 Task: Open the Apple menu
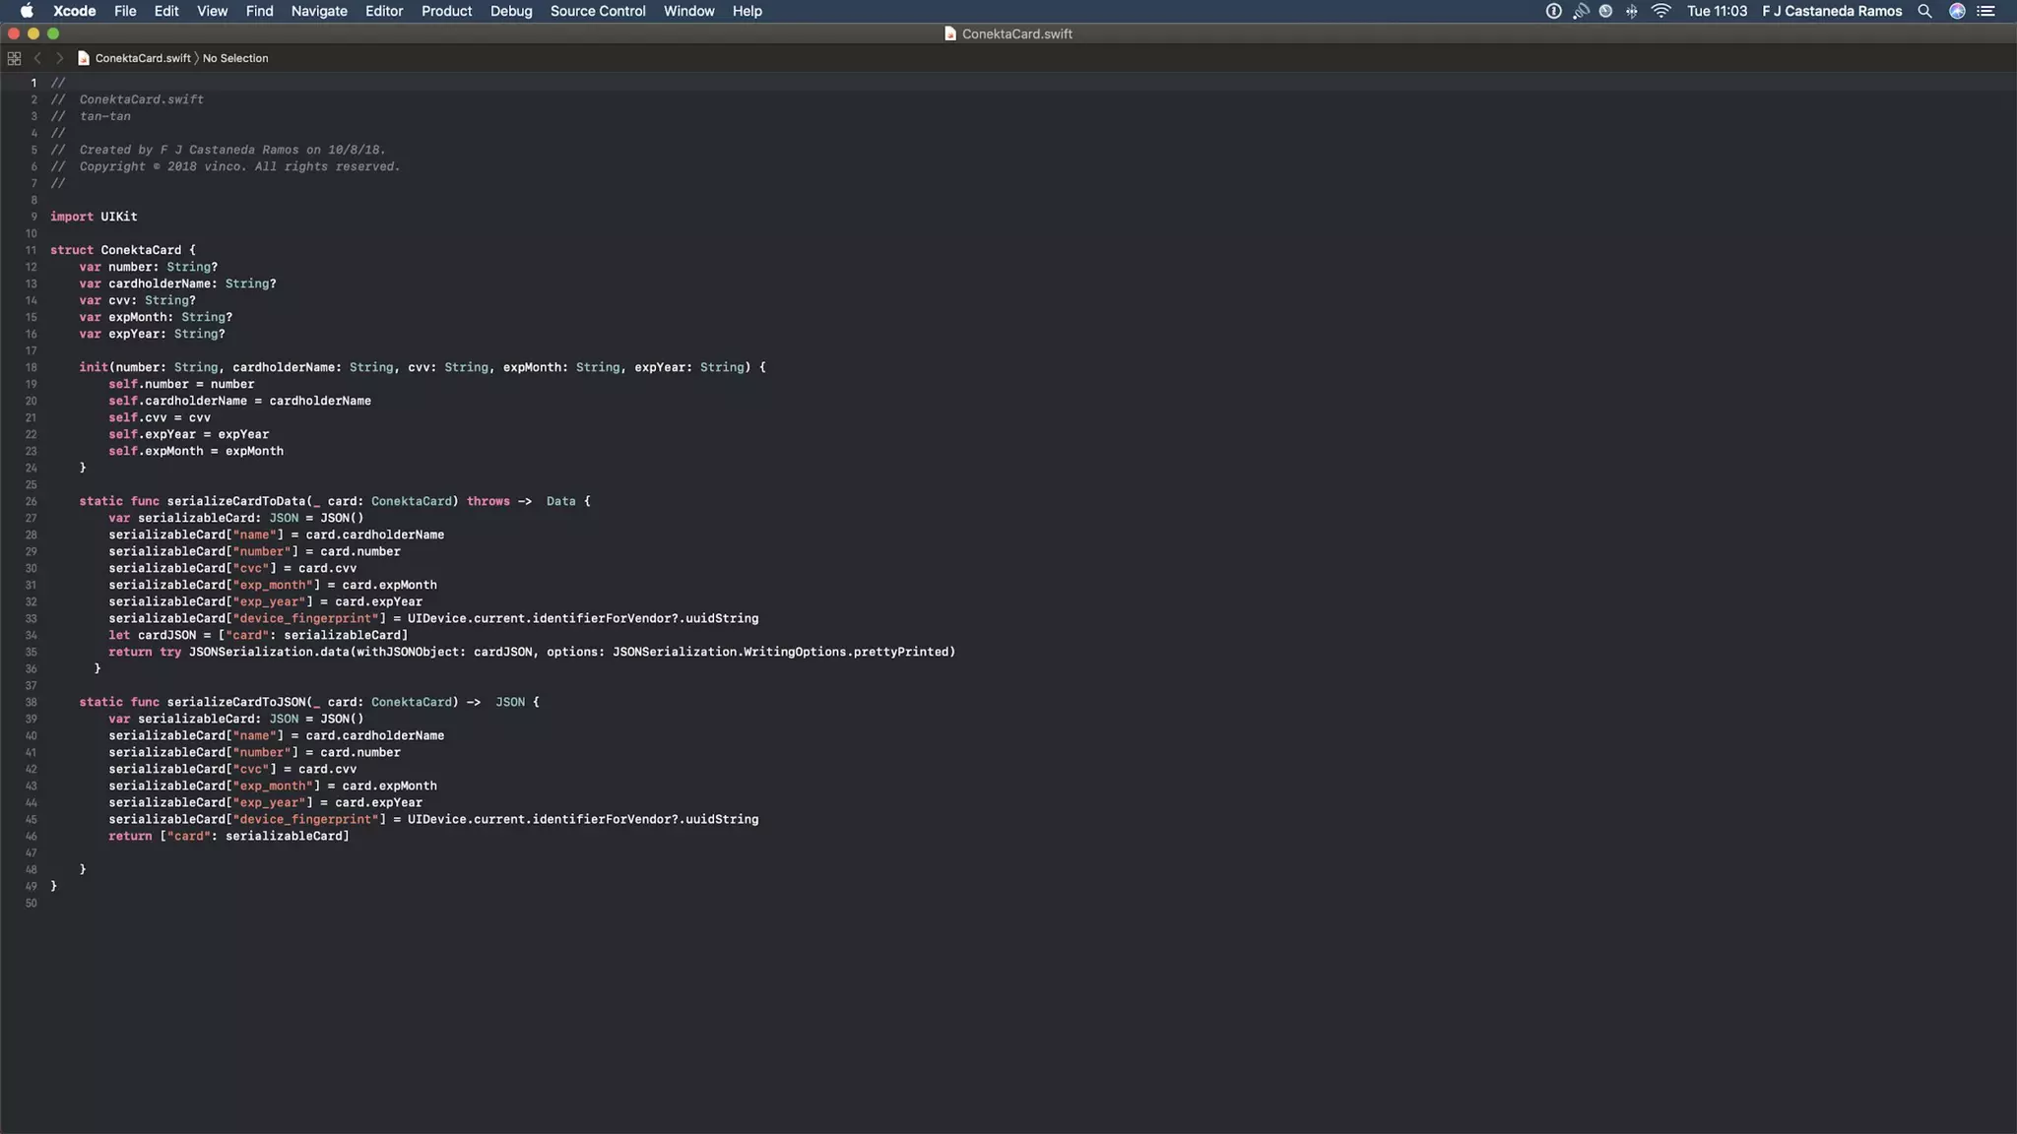pyautogui.click(x=27, y=11)
